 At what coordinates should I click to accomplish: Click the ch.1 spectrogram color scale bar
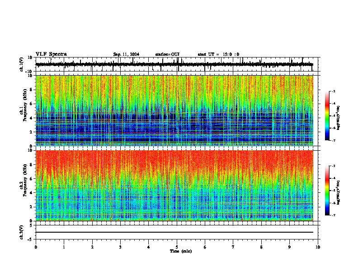[x=327, y=116]
